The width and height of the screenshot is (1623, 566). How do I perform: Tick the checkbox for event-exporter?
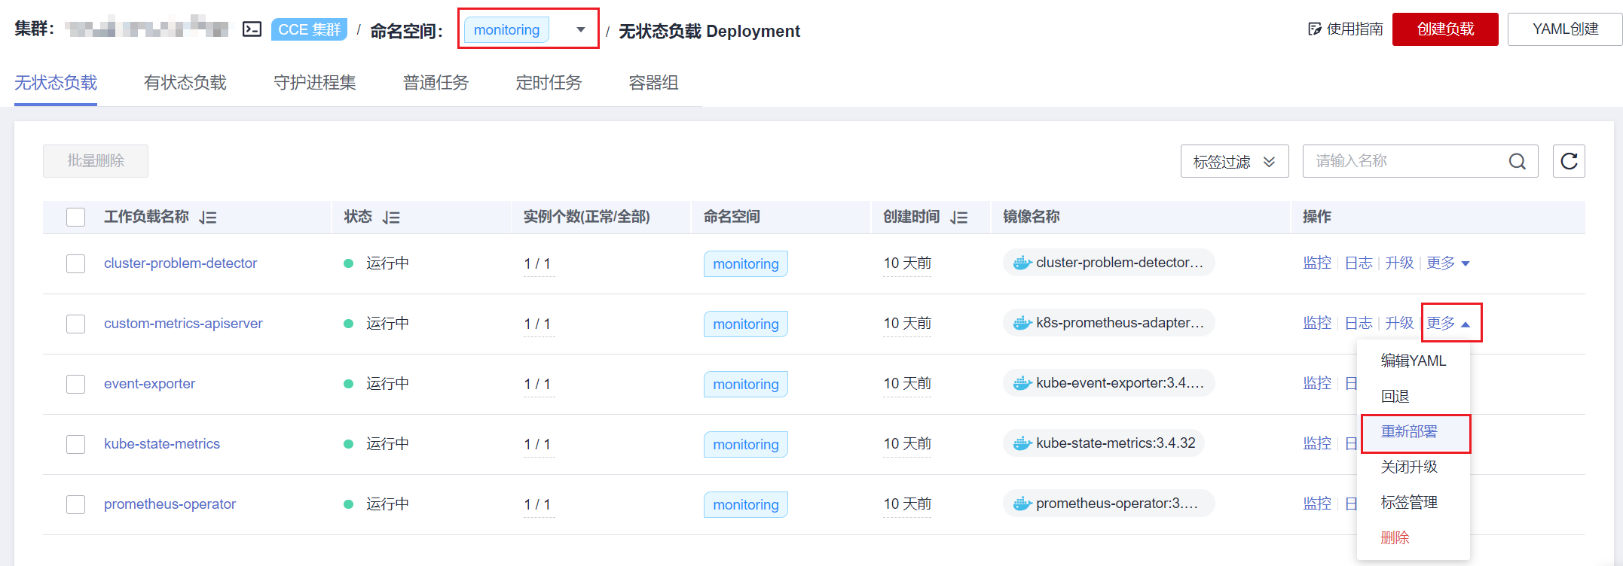point(76,384)
